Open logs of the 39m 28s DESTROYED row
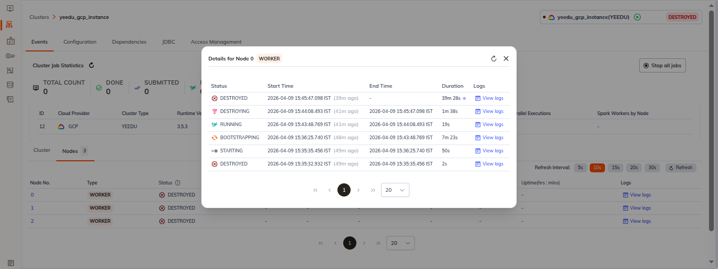 click(489, 98)
